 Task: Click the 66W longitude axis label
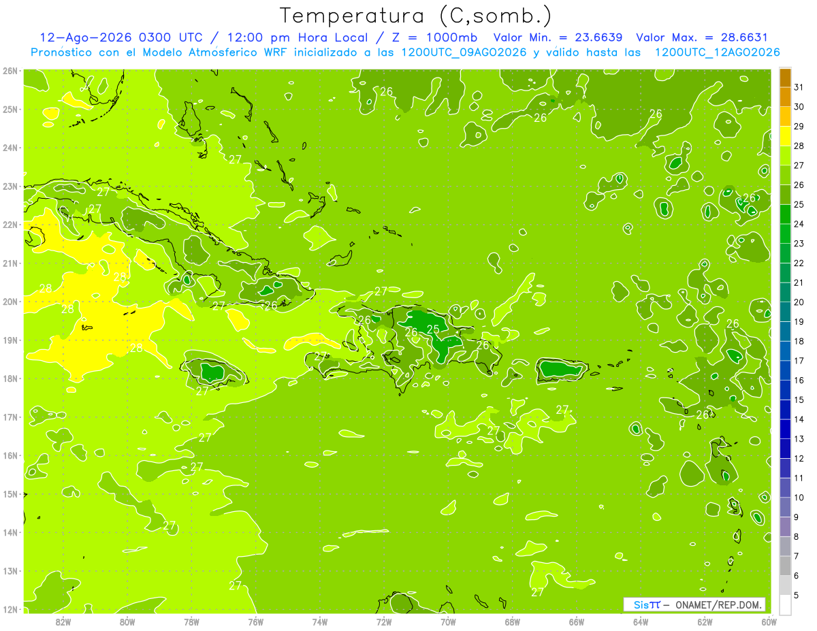tap(576, 621)
